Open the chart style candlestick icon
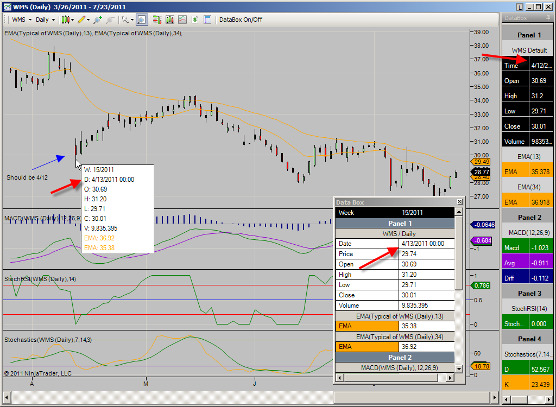This screenshot has width=556, height=407. [x=65, y=20]
